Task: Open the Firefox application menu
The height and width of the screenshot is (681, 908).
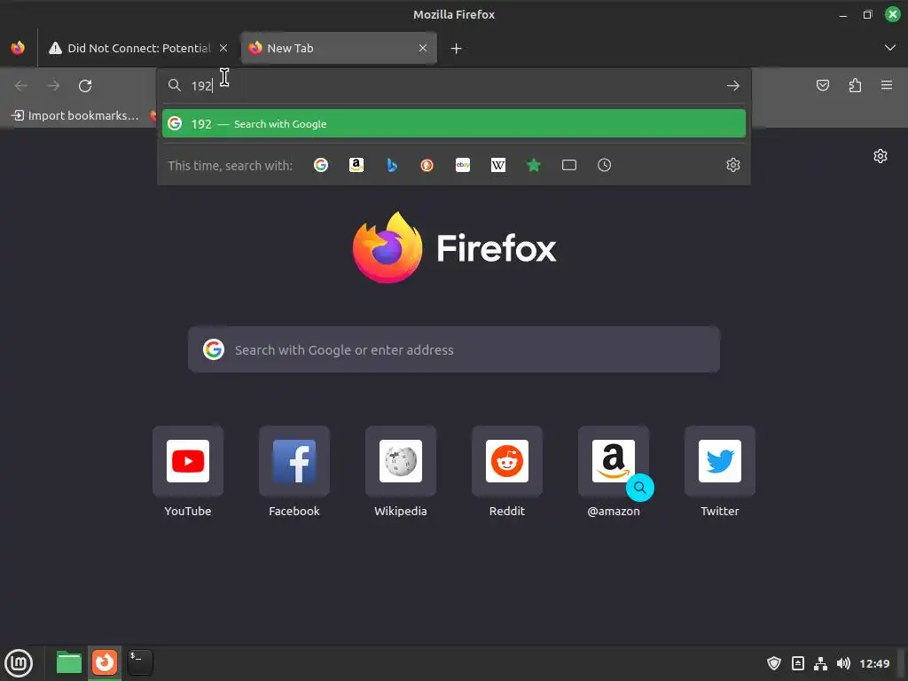Action: (887, 86)
